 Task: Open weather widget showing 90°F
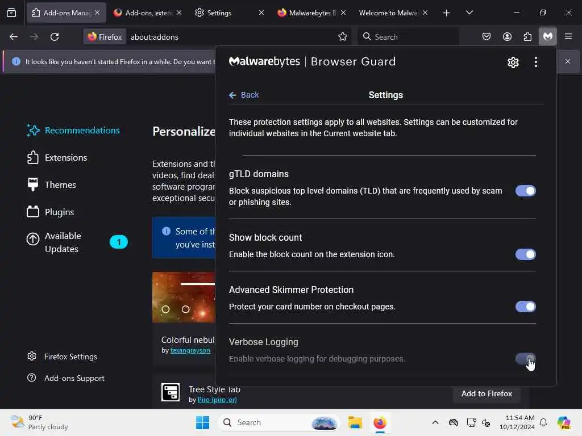point(39,422)
